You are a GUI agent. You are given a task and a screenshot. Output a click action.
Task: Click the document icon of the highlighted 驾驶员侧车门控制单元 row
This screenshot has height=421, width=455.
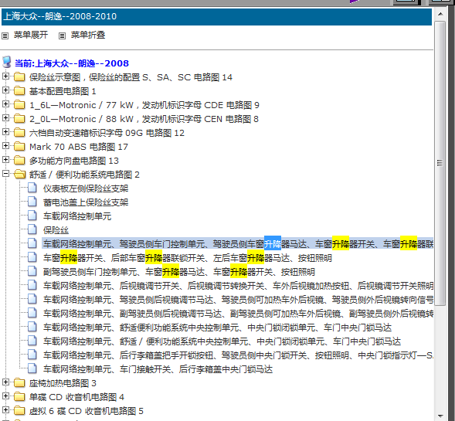point(32,244)
